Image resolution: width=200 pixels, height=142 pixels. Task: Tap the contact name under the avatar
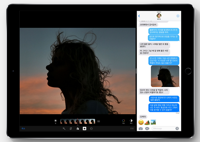(159, 19)
